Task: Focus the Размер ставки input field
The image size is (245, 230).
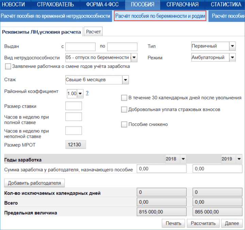Action: (x=73, y=106)
